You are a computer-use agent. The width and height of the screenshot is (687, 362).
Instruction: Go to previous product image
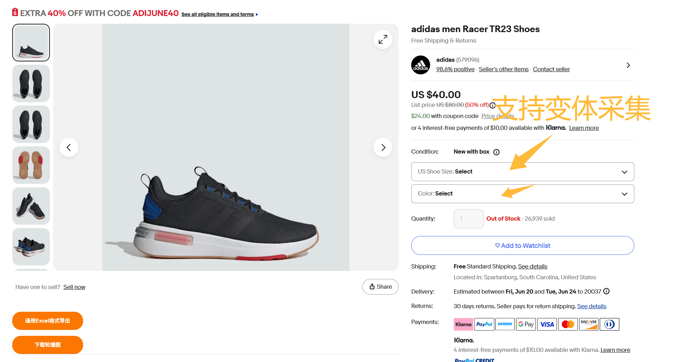click(x=69, y=147)
